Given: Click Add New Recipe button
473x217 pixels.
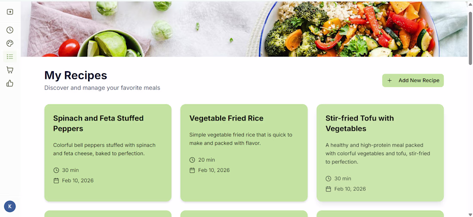Looking at the screenshot, I should point(413,80).
